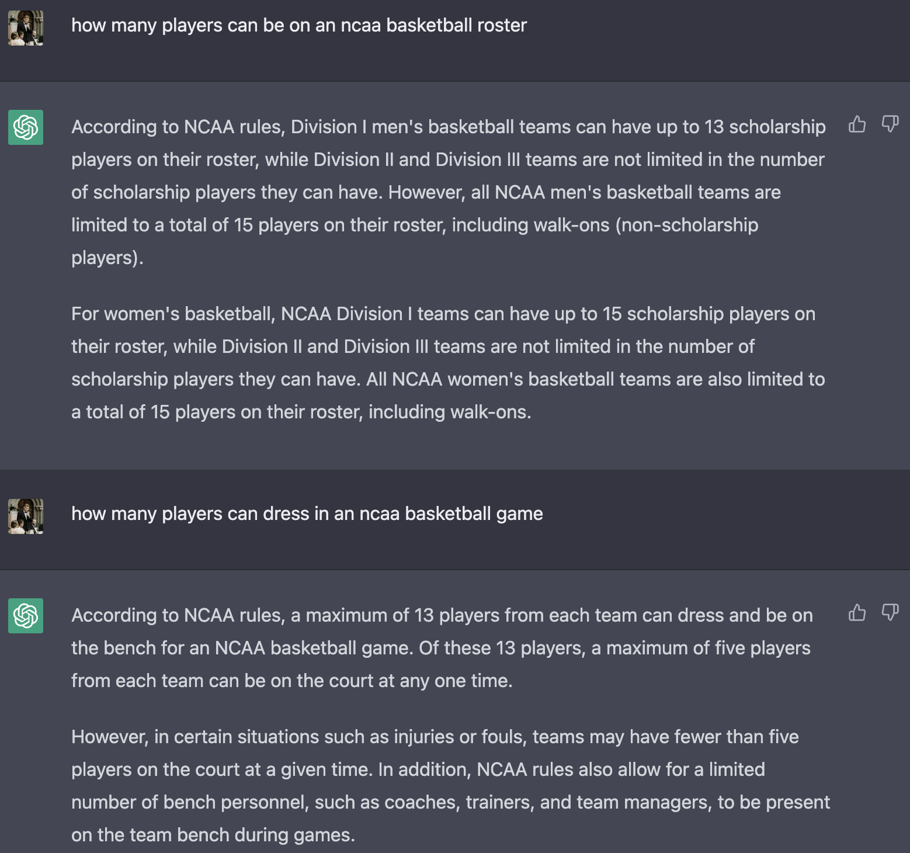Click the ChatGPT logo beside the dress answer
The image size is (910, 853).
26,616
